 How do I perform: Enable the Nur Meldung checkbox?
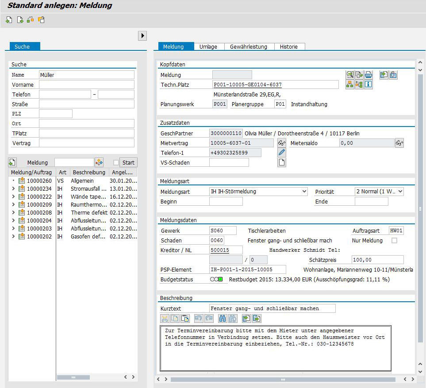(394, 240)
